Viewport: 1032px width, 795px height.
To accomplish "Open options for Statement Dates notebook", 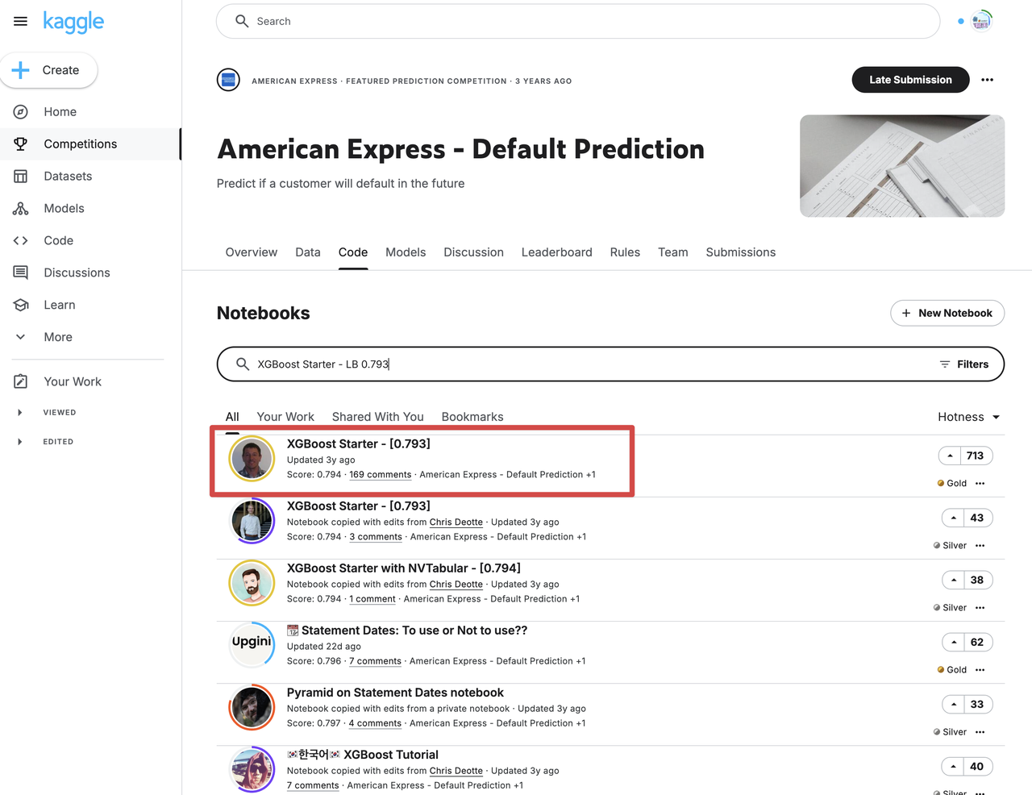I will [x=980, y=670].
